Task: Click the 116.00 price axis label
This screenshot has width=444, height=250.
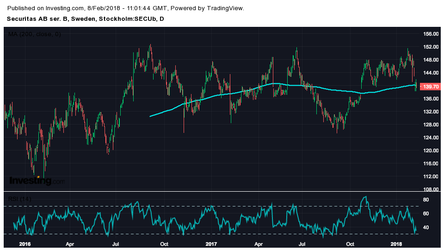Action: [431, 163]
